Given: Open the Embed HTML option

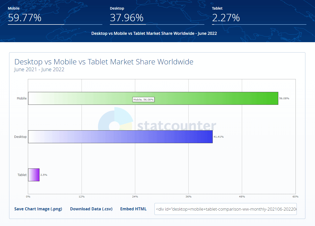Looking at the screenshot, I should 133,209.
